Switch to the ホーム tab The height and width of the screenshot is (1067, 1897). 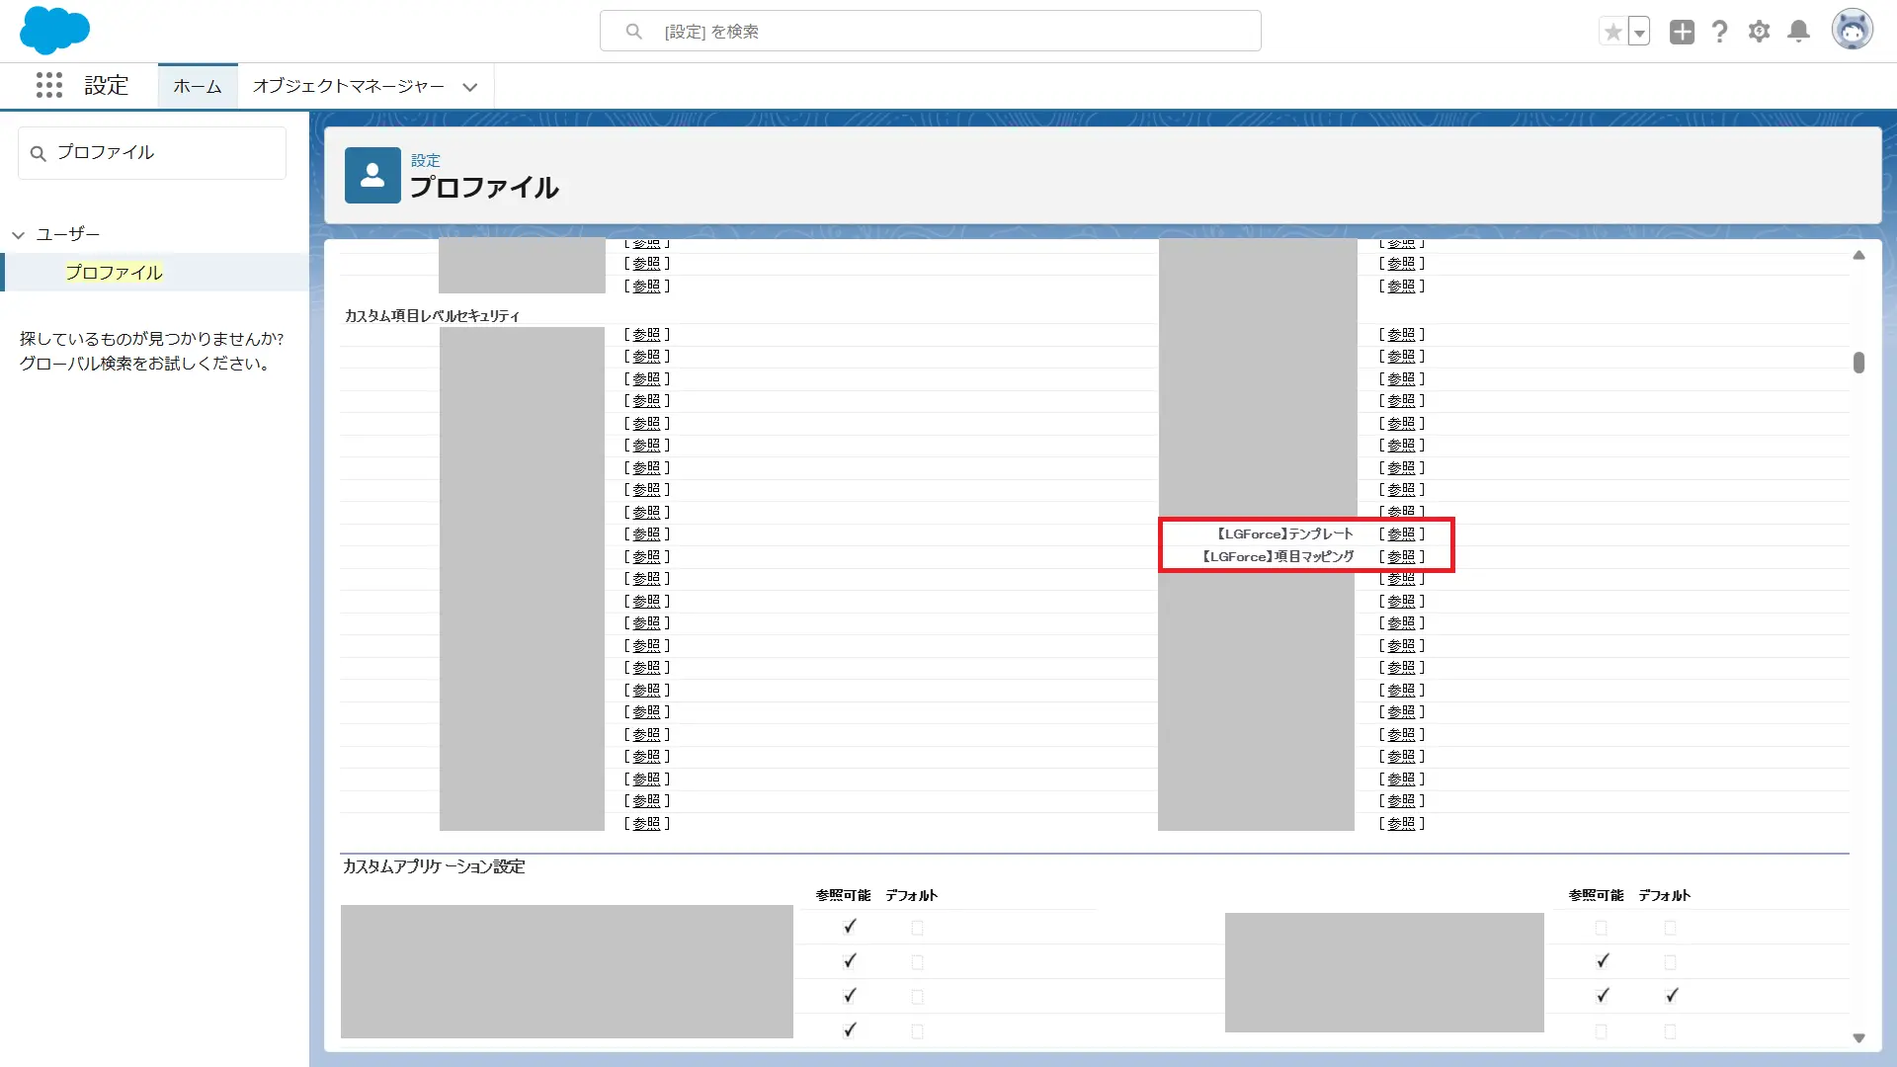(198, 87)
